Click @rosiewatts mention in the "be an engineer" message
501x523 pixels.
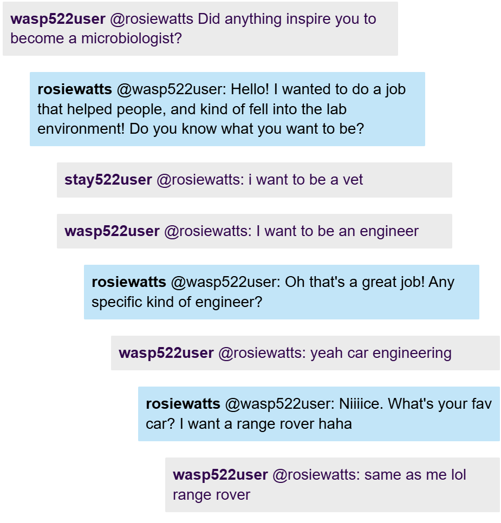(x=206, y=231)
